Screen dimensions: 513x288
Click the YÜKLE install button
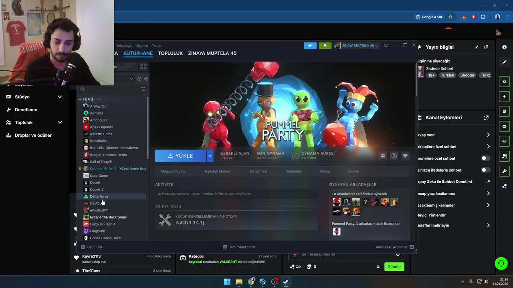181,156
